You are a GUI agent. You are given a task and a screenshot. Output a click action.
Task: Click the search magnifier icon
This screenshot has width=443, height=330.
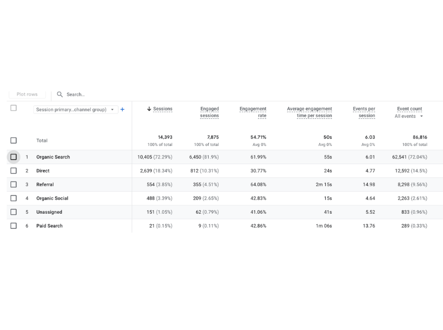pyautogui.click(x=60, y=94)
